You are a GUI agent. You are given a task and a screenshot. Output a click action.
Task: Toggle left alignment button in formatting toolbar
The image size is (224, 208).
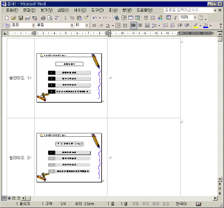[133, 25]
